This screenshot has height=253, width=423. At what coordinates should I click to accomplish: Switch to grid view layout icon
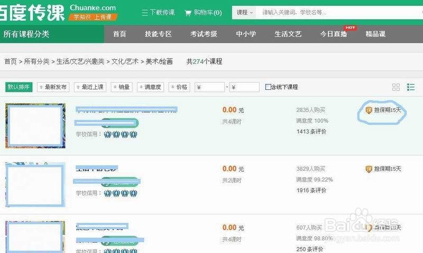point(396,87)
